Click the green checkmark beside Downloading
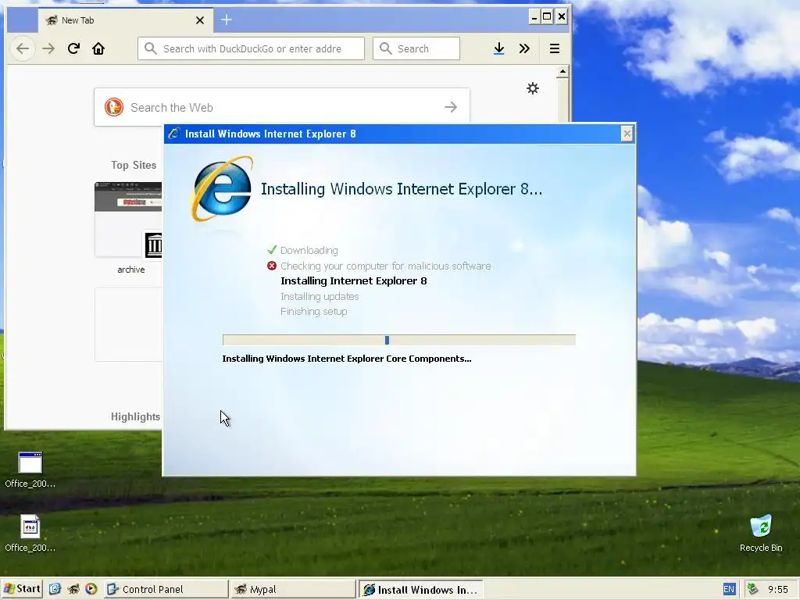800x600 pixels. pos(272,250)
